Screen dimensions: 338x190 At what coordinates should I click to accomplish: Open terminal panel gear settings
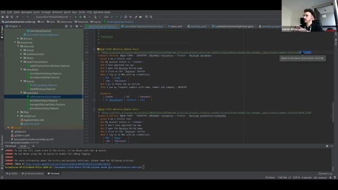[327, 146]
